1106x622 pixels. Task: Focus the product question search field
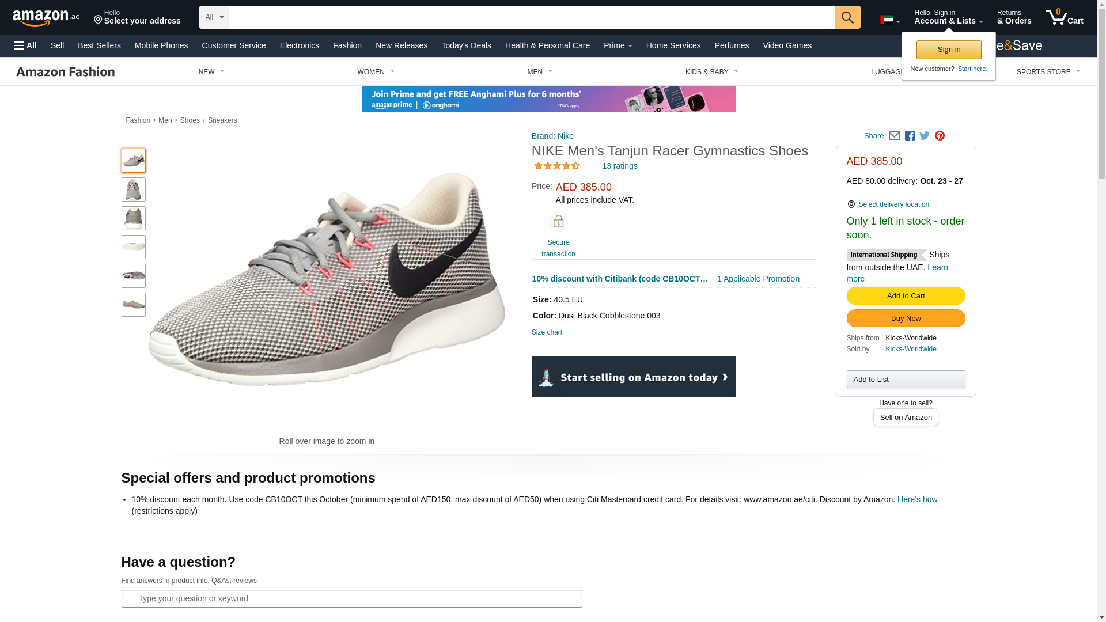[x=351, y=598]
